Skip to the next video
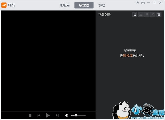The height and width of the screenshot is (120, 165). (57, 115)
